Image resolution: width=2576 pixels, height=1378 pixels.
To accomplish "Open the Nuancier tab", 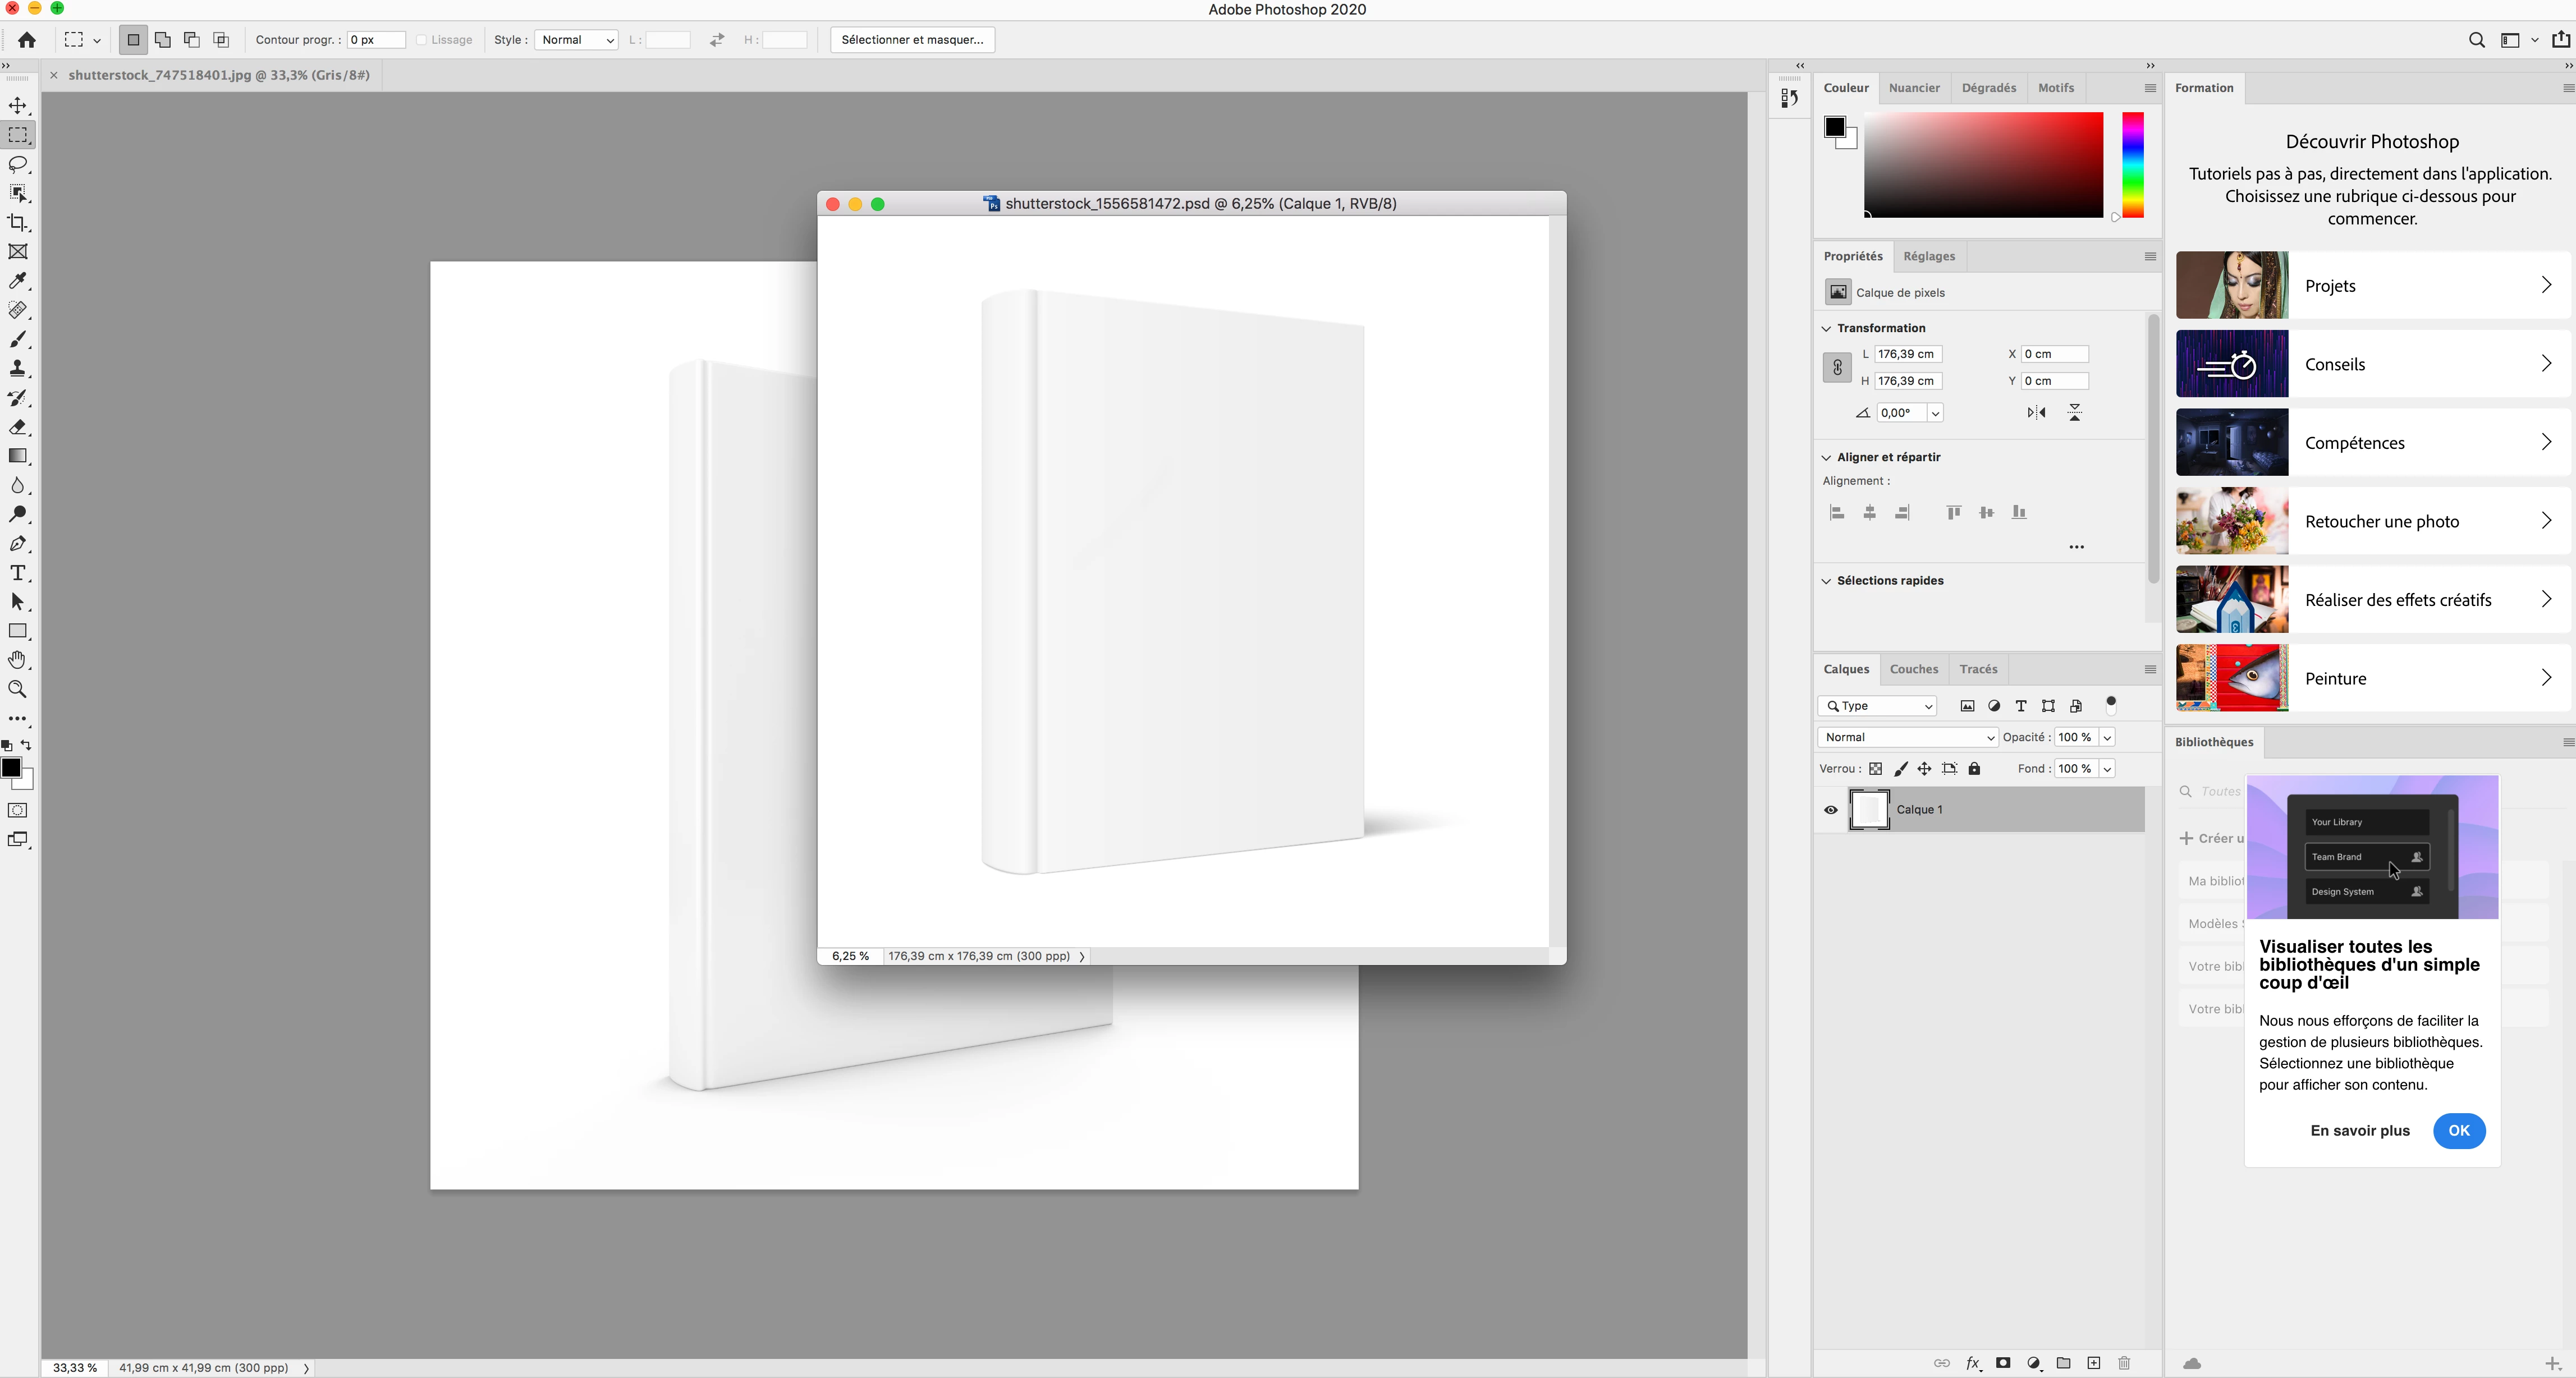I will coord(1914,88).
